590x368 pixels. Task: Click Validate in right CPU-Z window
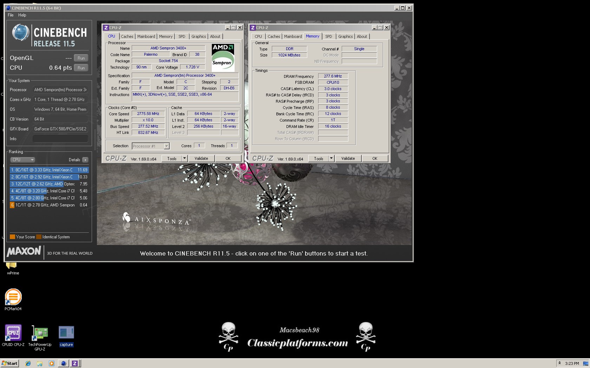coord(348,159)
